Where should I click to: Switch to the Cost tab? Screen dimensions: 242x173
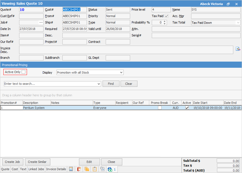15,169
